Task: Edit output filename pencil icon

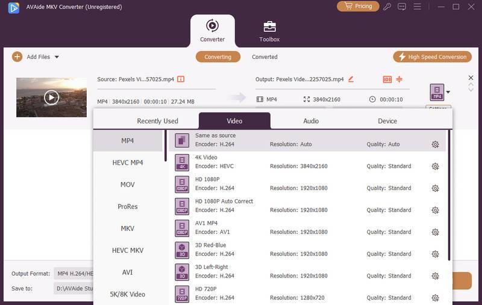Action: (x=351, y=79)
